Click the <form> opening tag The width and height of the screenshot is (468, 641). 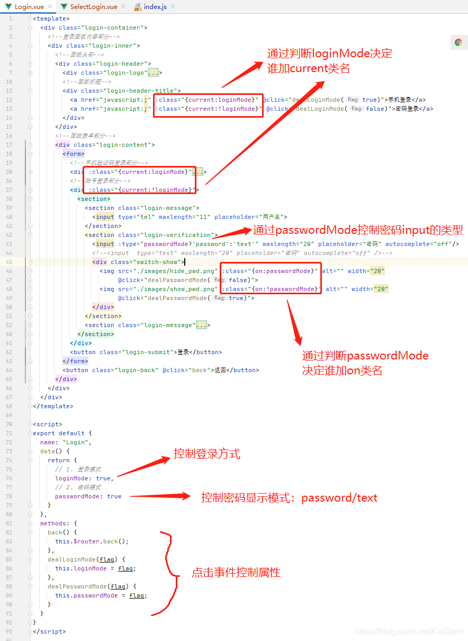click(x=74, y=154)
